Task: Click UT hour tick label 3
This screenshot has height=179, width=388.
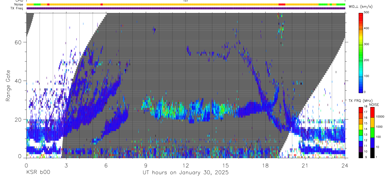Action: coord(66,165)
